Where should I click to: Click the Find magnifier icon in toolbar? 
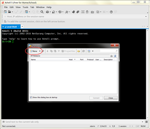point(42,12)
